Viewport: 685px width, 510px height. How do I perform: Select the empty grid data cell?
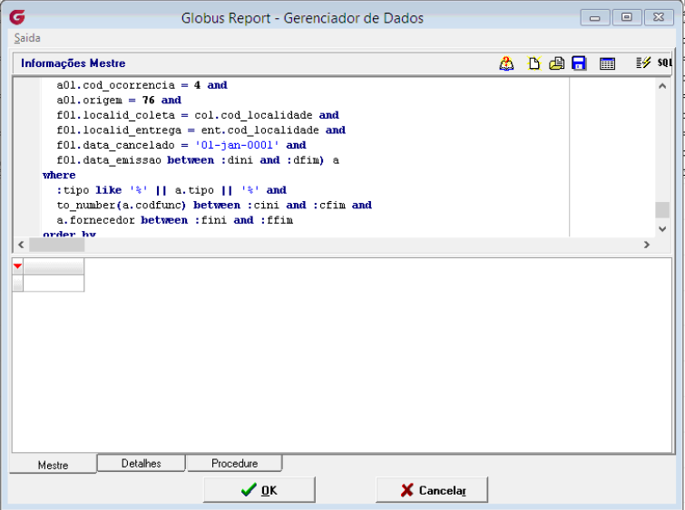pos(54,284)
